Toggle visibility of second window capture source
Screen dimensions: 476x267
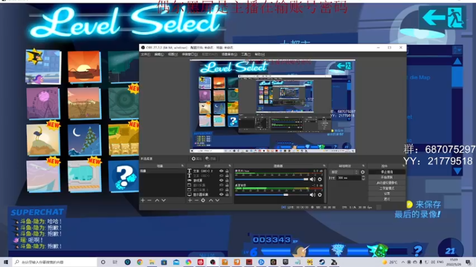click(x=221, y=189)
